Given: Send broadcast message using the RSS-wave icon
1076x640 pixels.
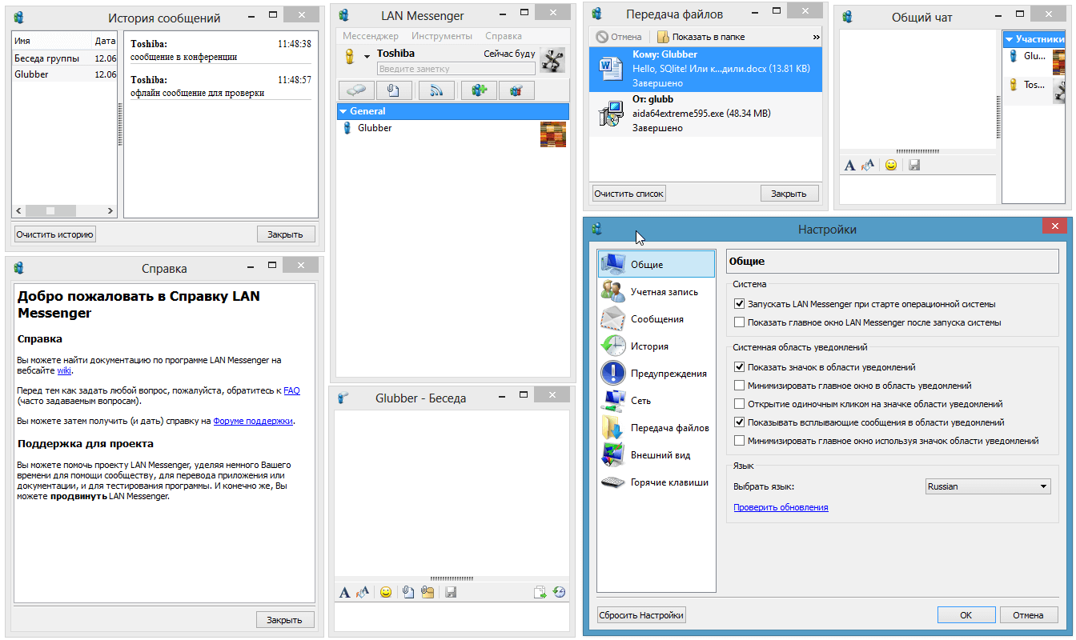Looking at the screenshot, I should [x=436, y=90].
